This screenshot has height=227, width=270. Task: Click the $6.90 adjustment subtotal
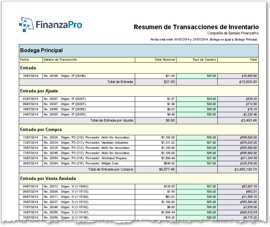[x=170, y=120]
